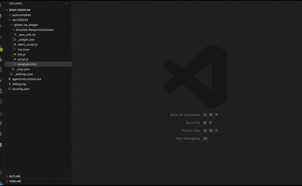302x186 pixels.
Task: Open the debug.log file
Action: coord(19,84)
